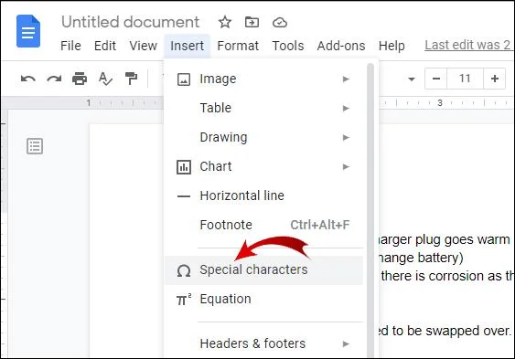This screenshot has width=515, height=359.
Task: Activate the Paint format tool
Action: click(x=131, y=79)
